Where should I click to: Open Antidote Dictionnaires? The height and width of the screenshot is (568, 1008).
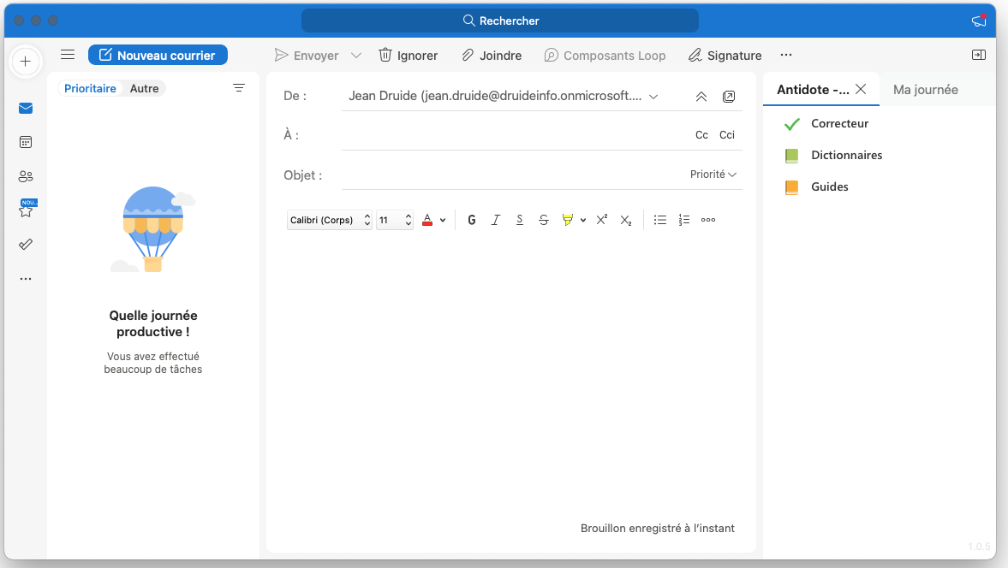[791, 156]
